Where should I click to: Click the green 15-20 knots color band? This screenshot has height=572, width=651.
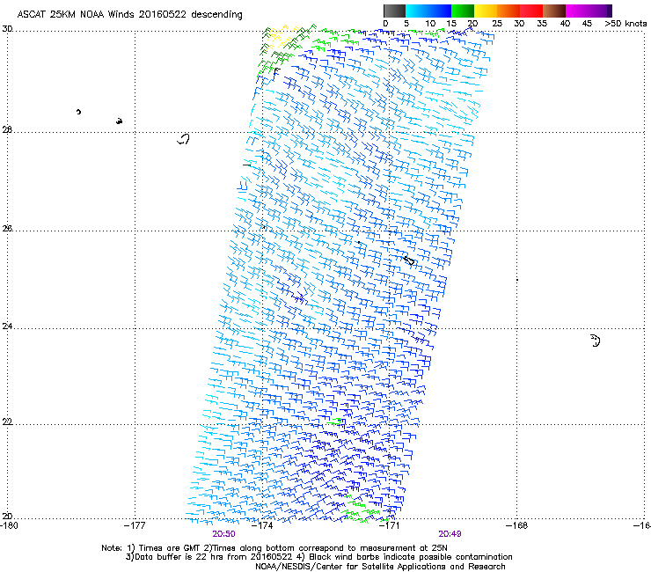point(463,11)
